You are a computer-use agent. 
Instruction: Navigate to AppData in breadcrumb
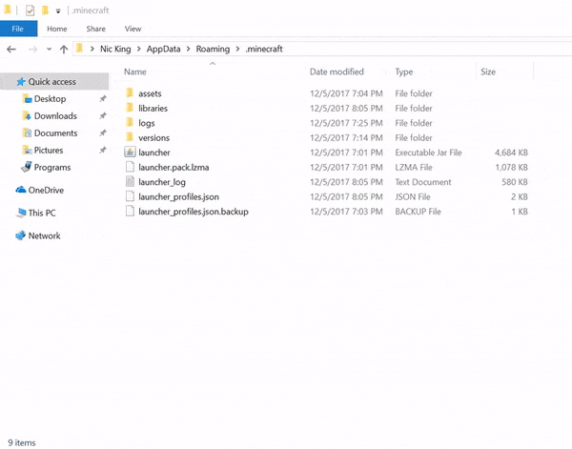click(163, 49)
